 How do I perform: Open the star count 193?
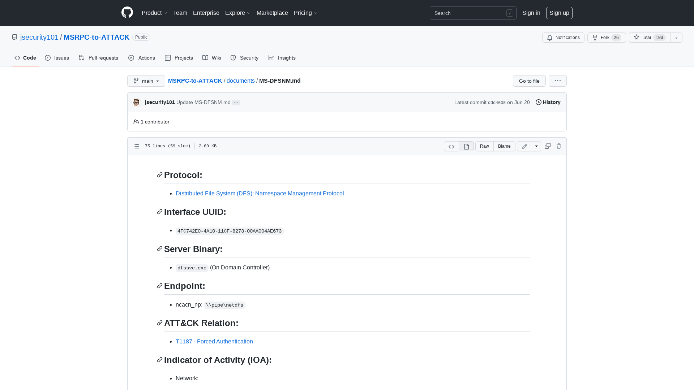coord(659,38)
